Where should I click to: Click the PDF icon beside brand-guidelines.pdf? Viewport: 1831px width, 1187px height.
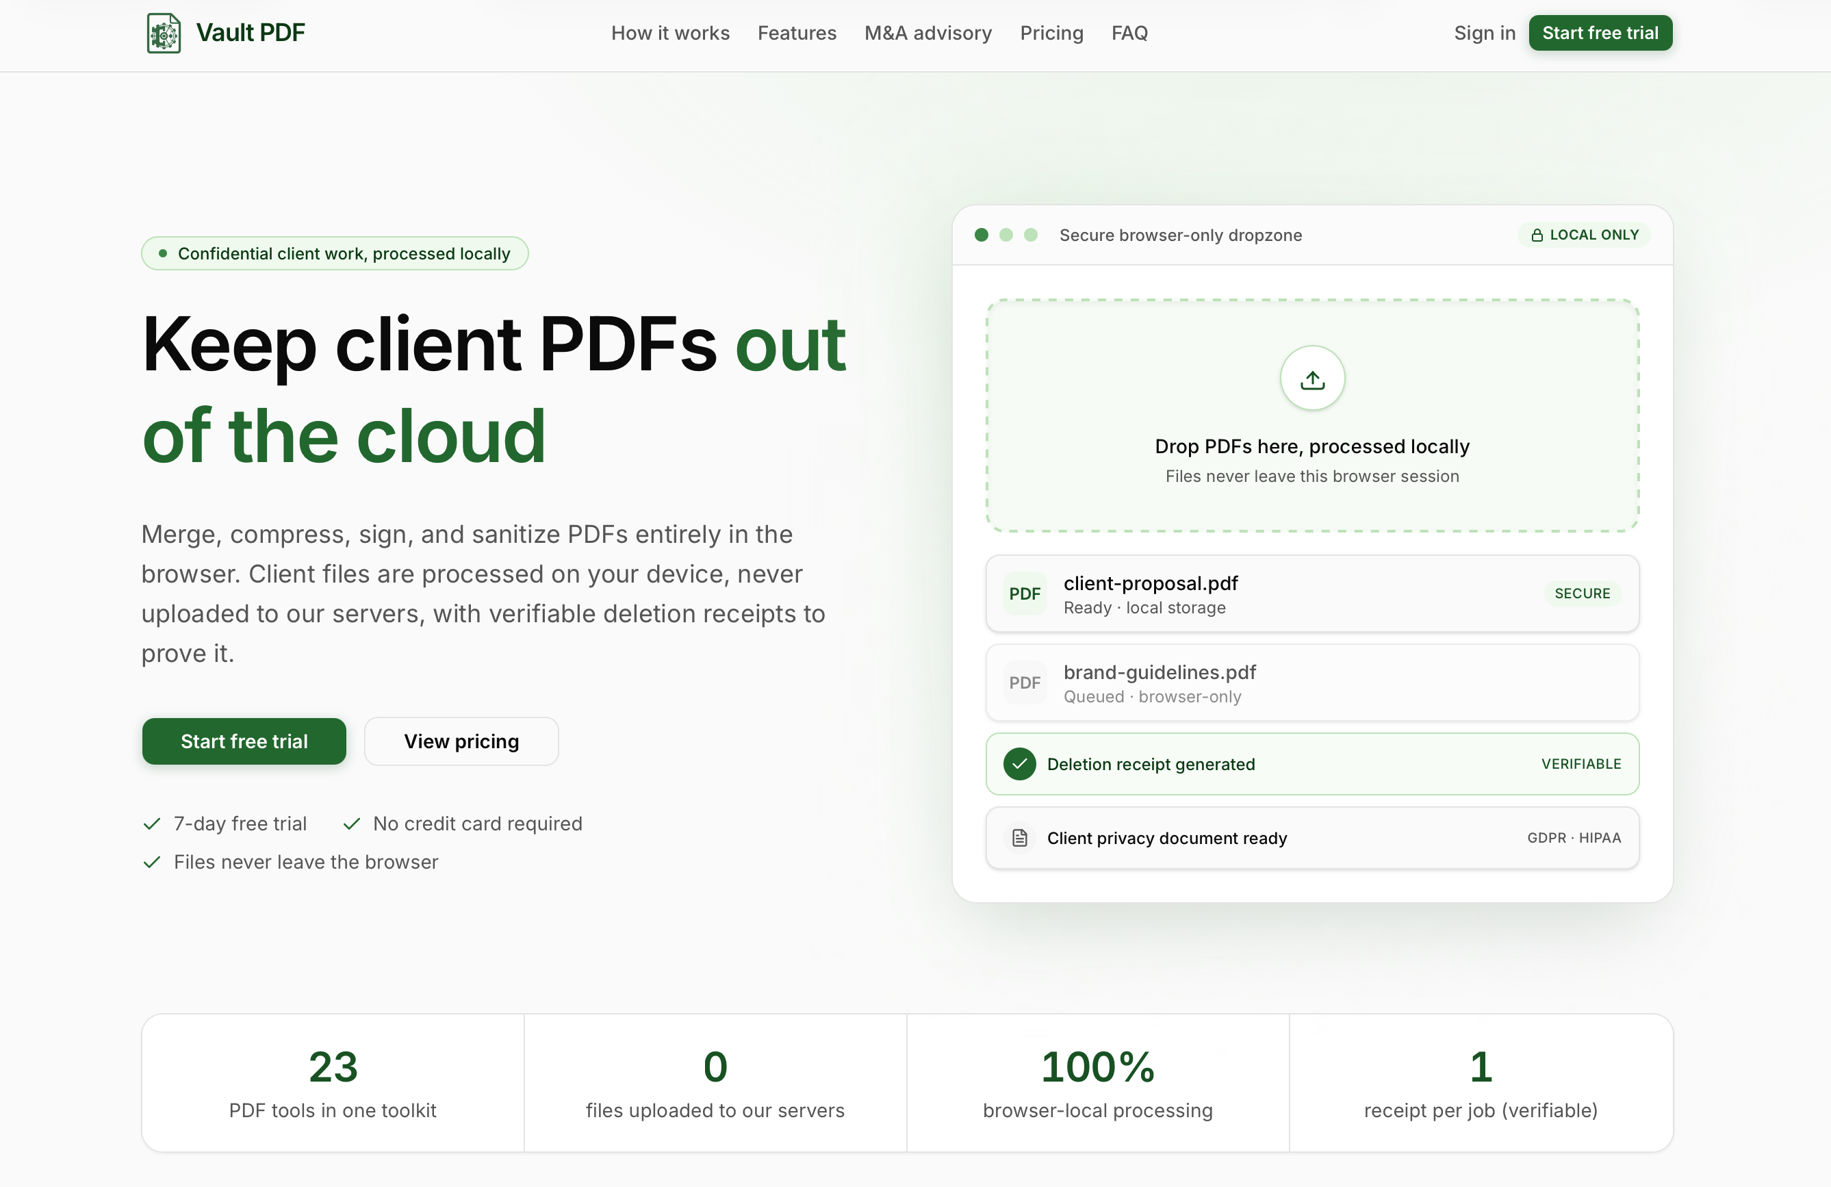(1025, 683)
